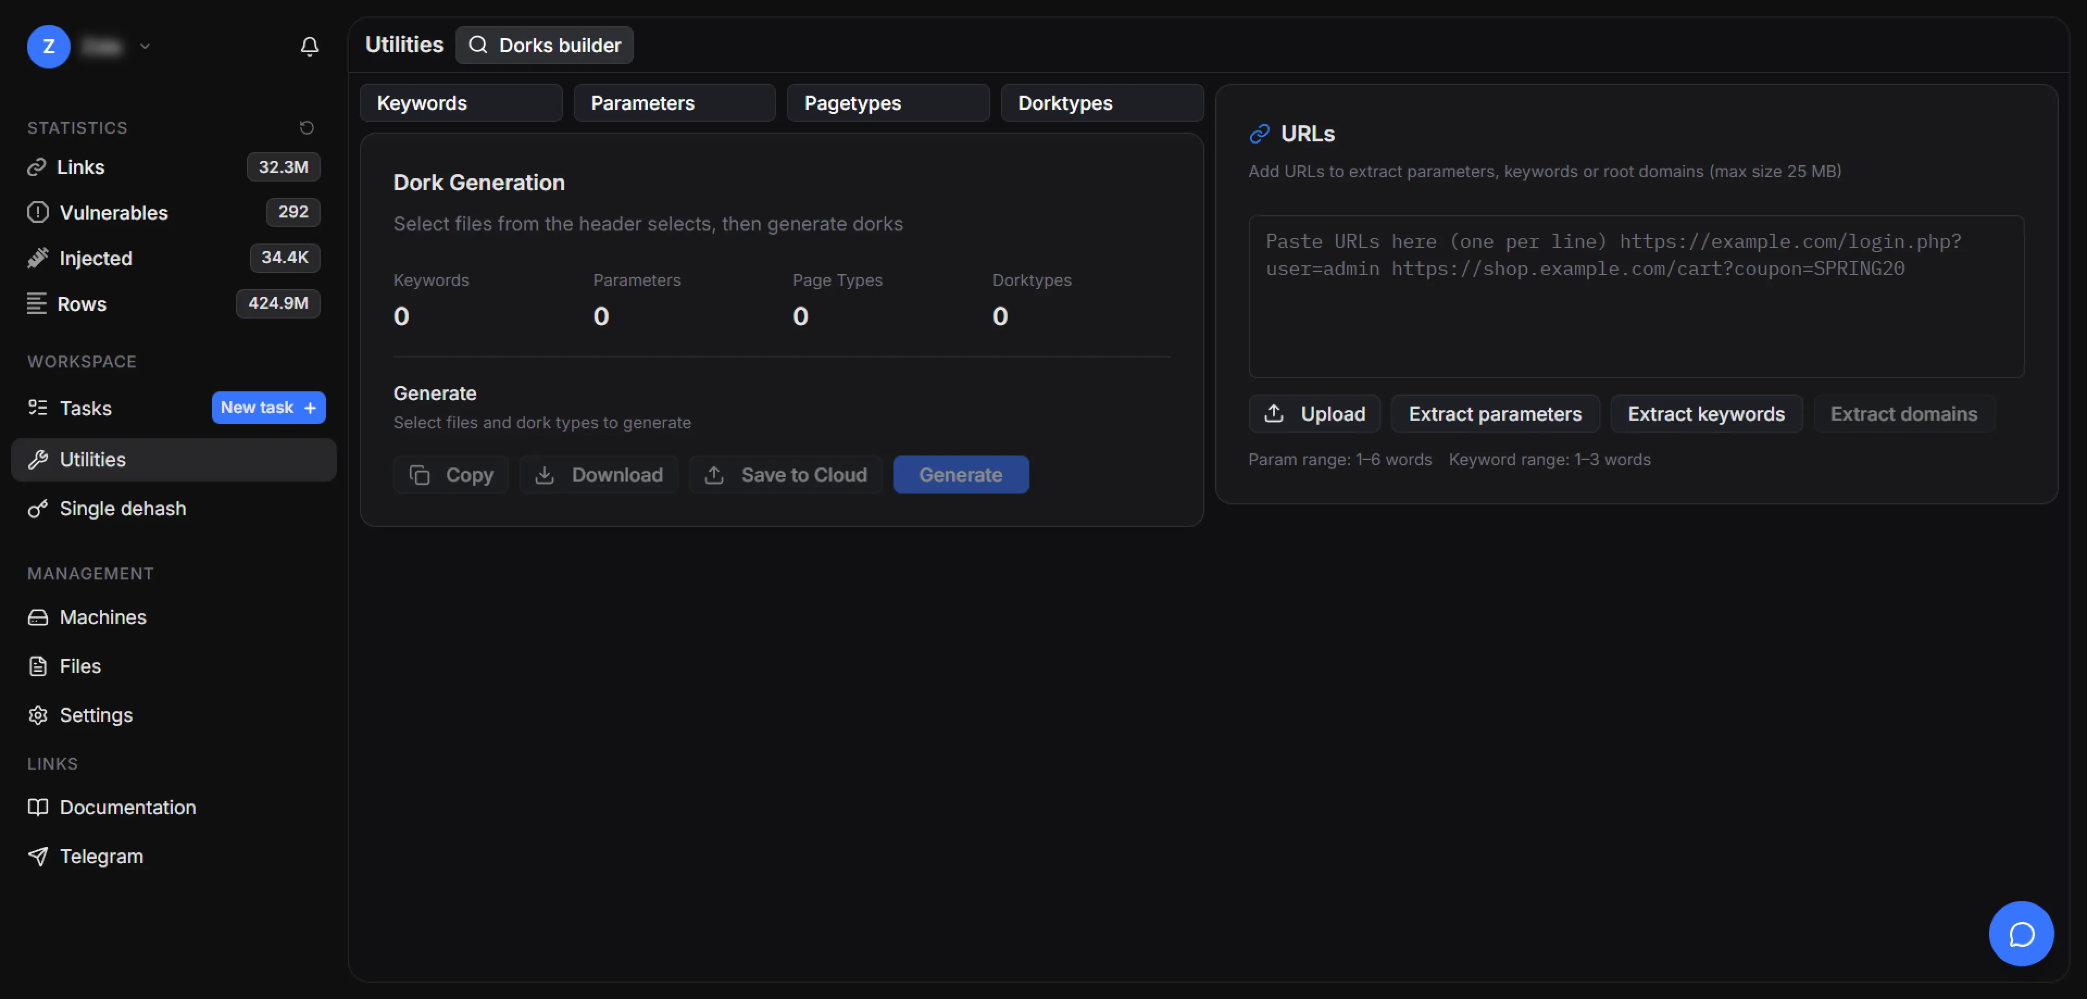Open the Dorktypes select dropdown

[1101, 103]
